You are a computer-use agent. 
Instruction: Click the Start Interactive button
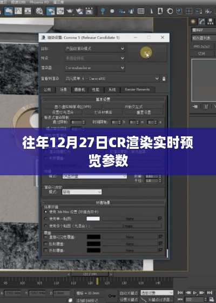[134, 107]
